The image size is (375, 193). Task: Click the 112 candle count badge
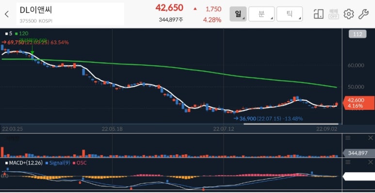click(358, 34)
